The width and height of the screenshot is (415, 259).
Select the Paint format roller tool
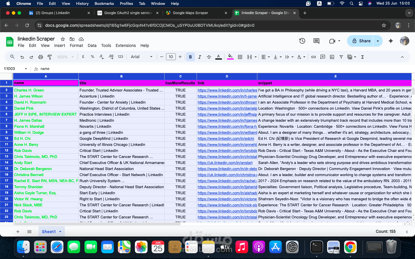click(50, 57)
